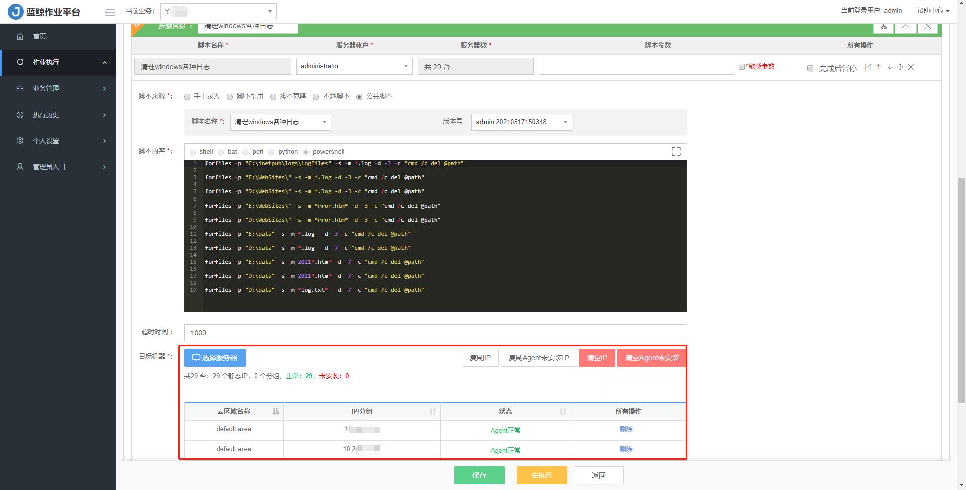Click the 蓝鲸作业平台 logo icon
The height and width of the screenshot is (490, 966).
(x=15, y=11)
